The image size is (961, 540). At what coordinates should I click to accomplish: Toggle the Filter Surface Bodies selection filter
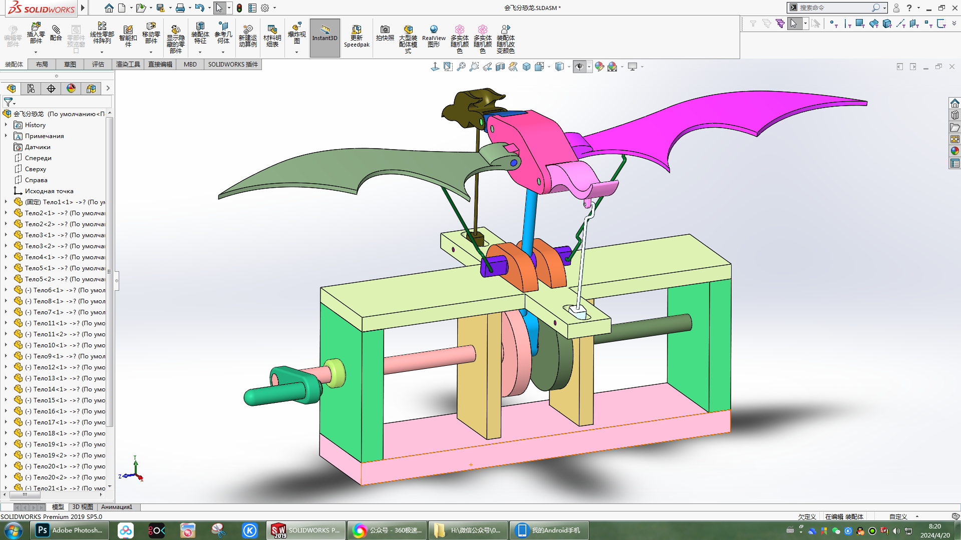(873, 24)
